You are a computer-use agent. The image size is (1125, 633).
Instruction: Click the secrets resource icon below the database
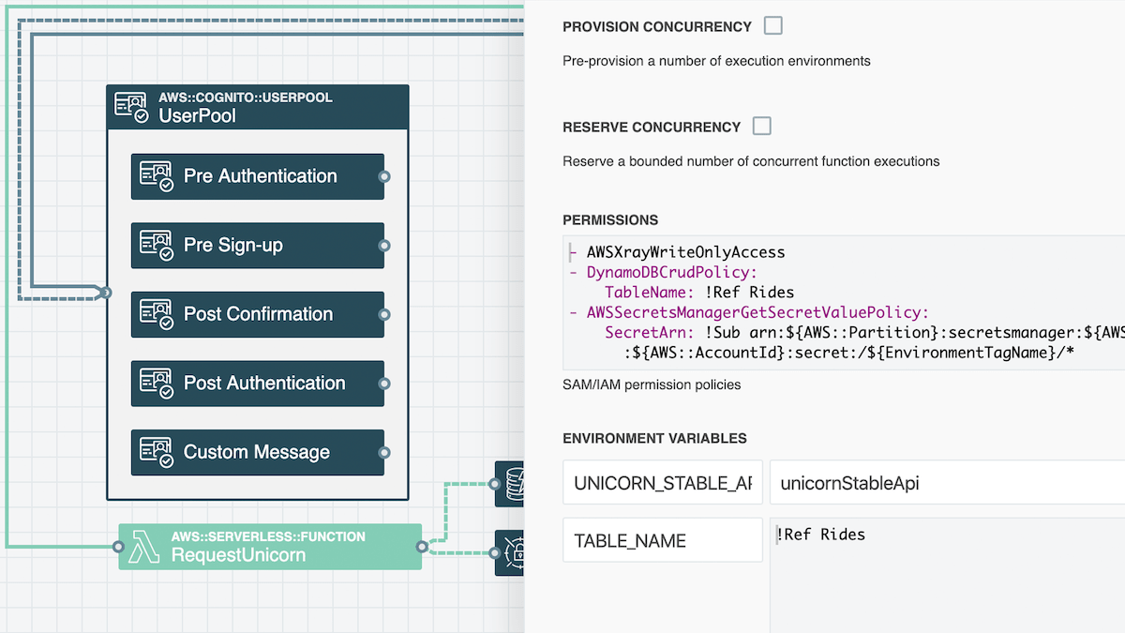514,552
